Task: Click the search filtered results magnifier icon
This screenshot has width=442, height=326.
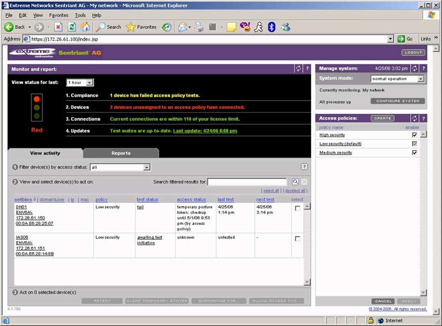Action: 295,182
